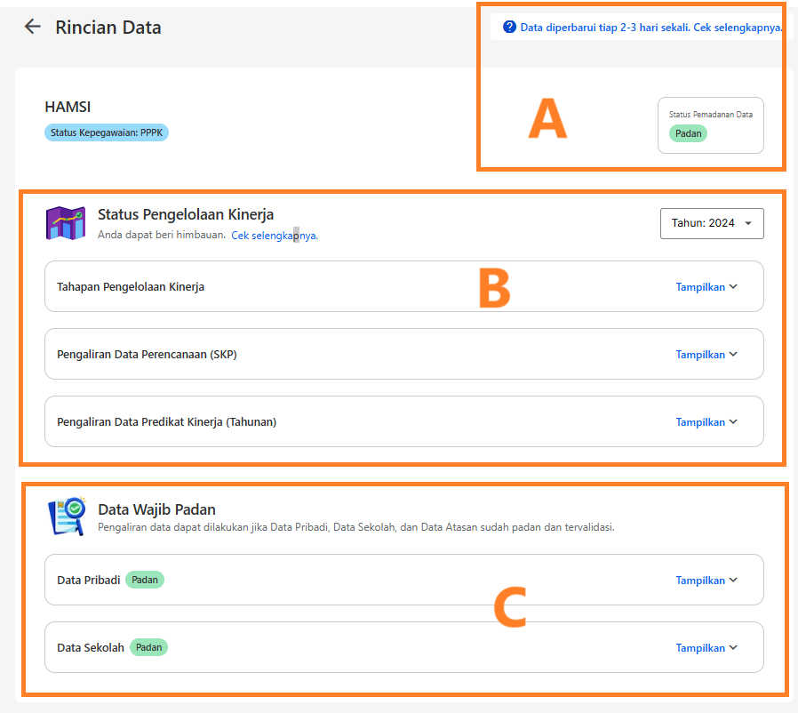Click the Data Wajib Padan document icon
The image size is (798, 713).
click(x=67, y=517)
